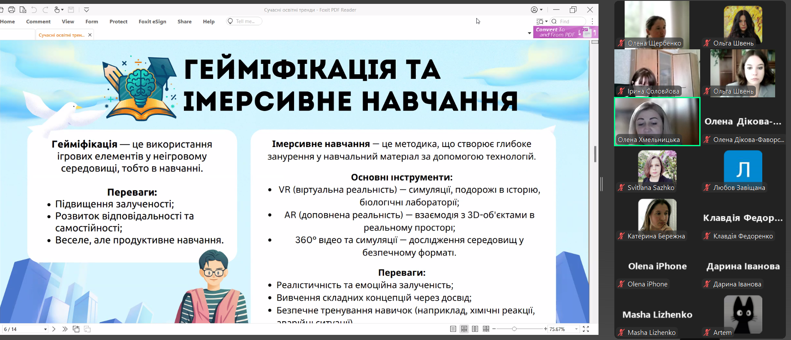
Task: Click the zoom slider handle
Action: click(x=514, y=329)
